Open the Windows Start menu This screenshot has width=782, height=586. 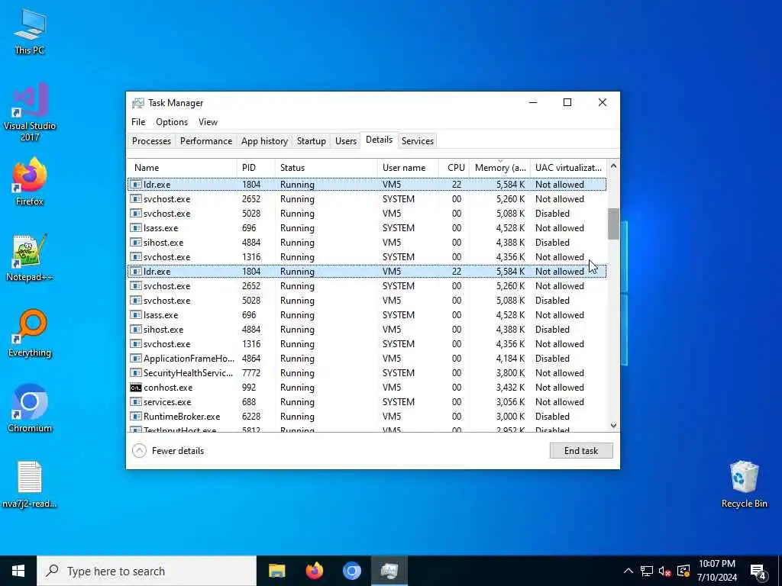pos(18,571)
